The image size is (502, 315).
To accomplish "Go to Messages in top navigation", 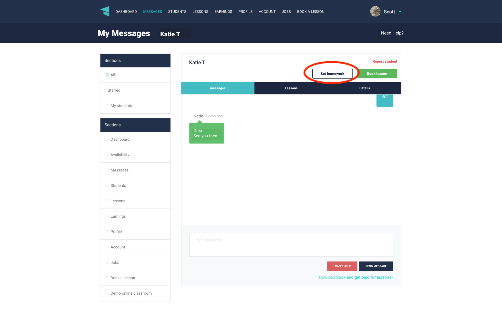I will click(x=152, y=12).
